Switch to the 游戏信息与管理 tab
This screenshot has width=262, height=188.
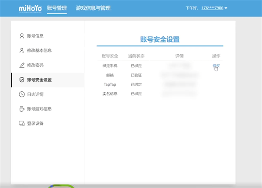pos(93,8)
